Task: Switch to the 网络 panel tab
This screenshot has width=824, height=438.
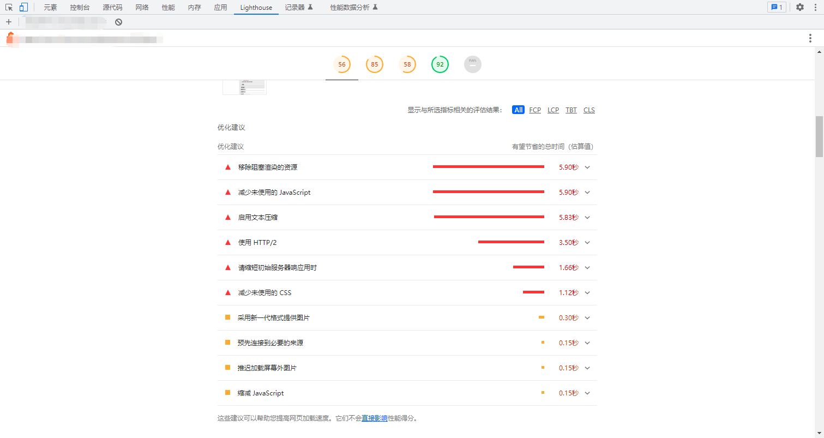Action: pos(142,7)
